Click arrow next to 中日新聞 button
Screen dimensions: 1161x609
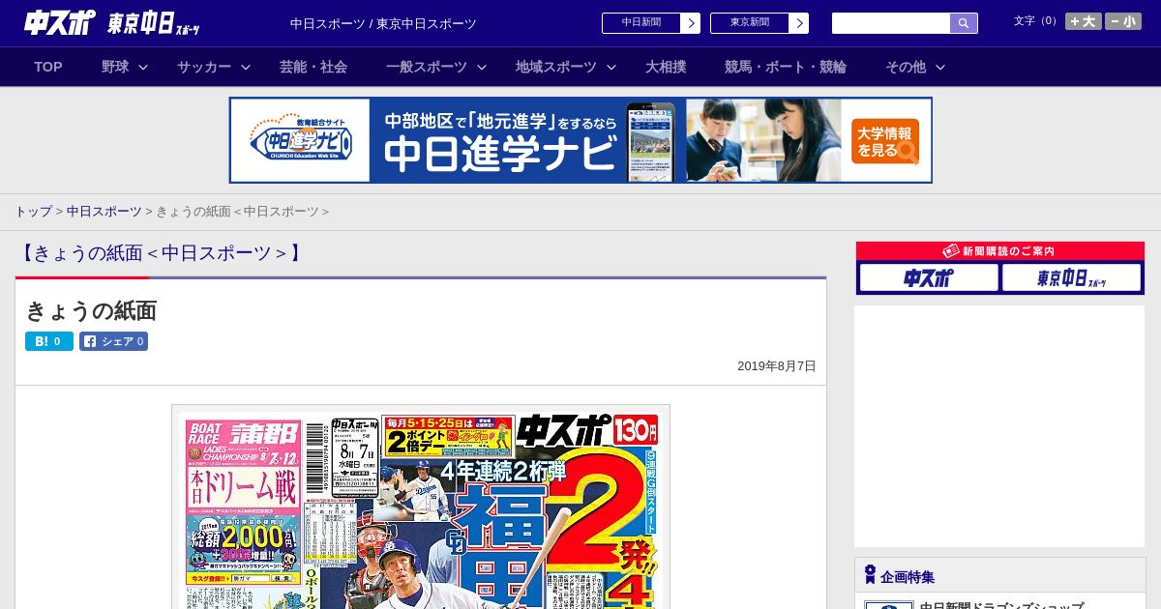[x=691, y=23]
